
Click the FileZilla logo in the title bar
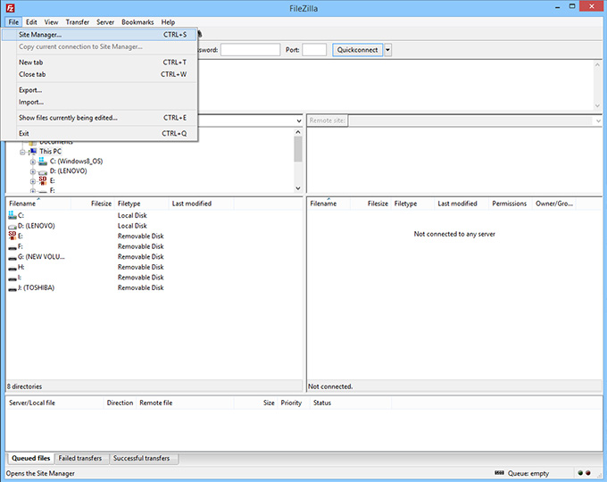coord(11,8)
